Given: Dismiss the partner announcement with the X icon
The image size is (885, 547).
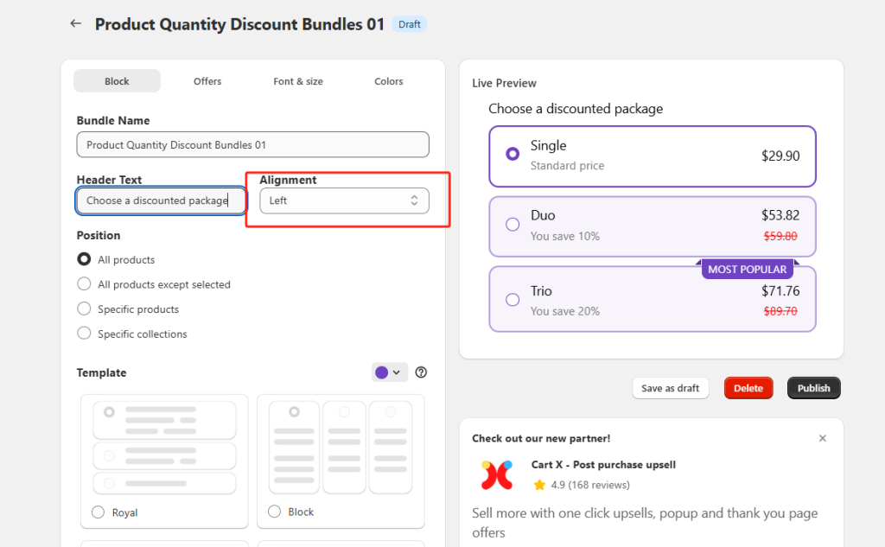Looking at the screenshot, I should [822, 438].
